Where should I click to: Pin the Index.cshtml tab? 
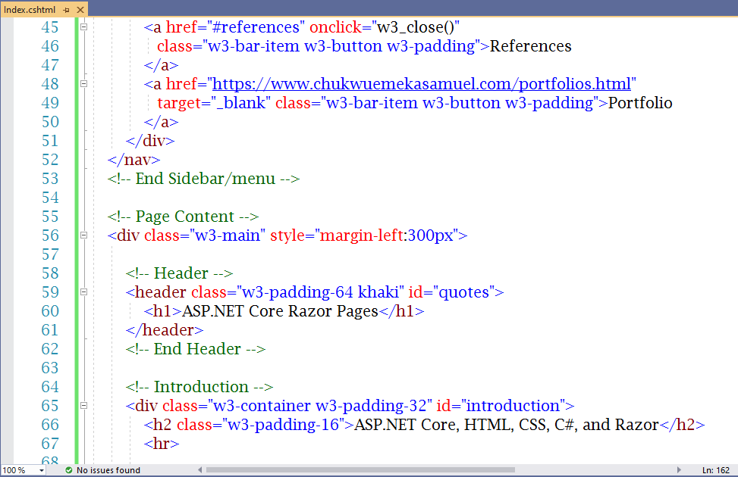[67, 10]
